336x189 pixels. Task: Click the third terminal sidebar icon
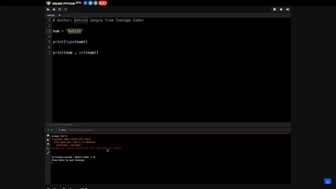(48, 144)
